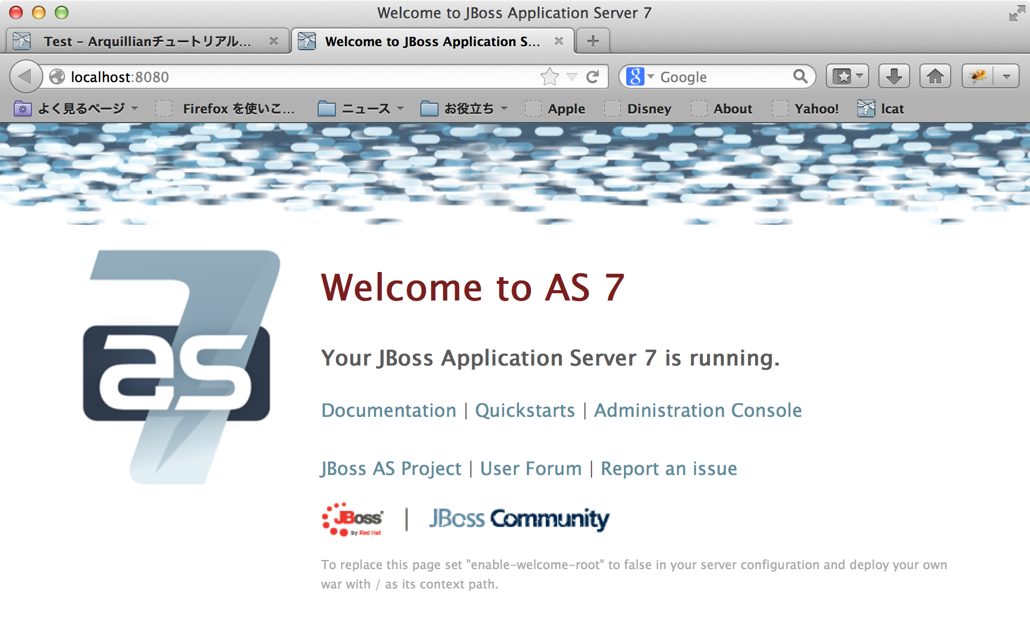Open a new tab with plus button
The height and width of the screenshot is (625, 1030).
(593, 41)
